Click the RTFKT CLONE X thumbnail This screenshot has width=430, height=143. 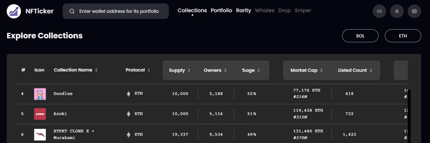40,134
